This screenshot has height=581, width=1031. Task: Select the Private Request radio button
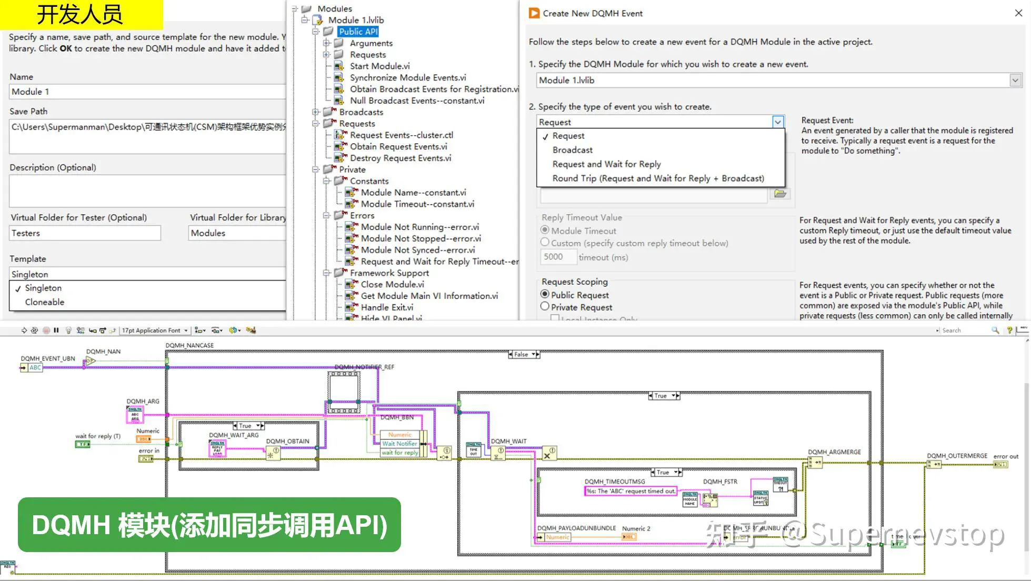pos(545,306)
